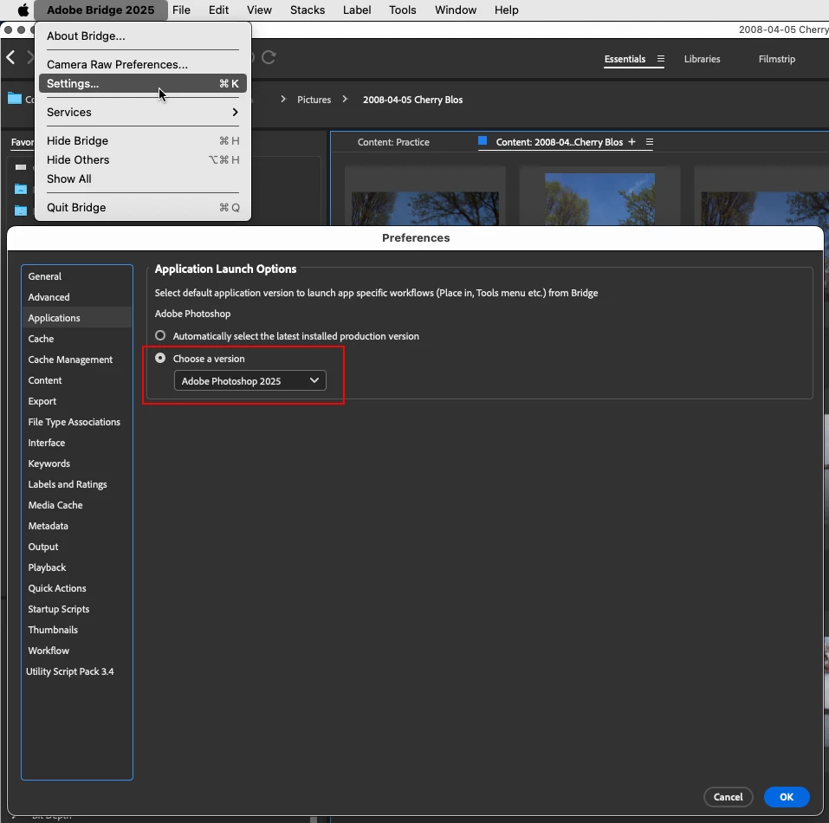Viewport: 829px width, 823px height.
Task: Add a new content tab with plus icon
Action: [x=631, y=142]
